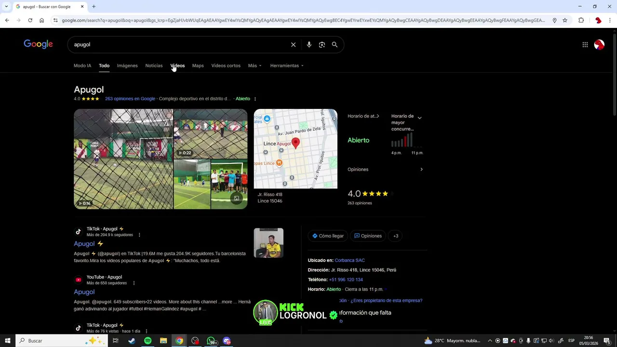Screen dimensions: 617x347
Task: Go back to previous page
Action: point(7,20)
